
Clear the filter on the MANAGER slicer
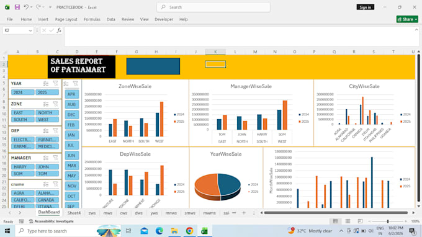(55, 158)
